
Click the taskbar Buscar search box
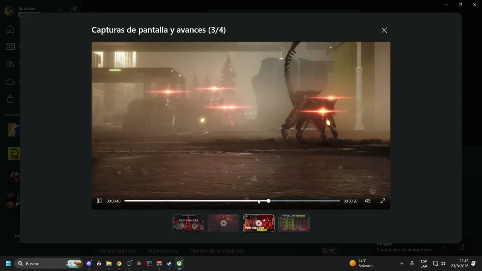point(49,263)
